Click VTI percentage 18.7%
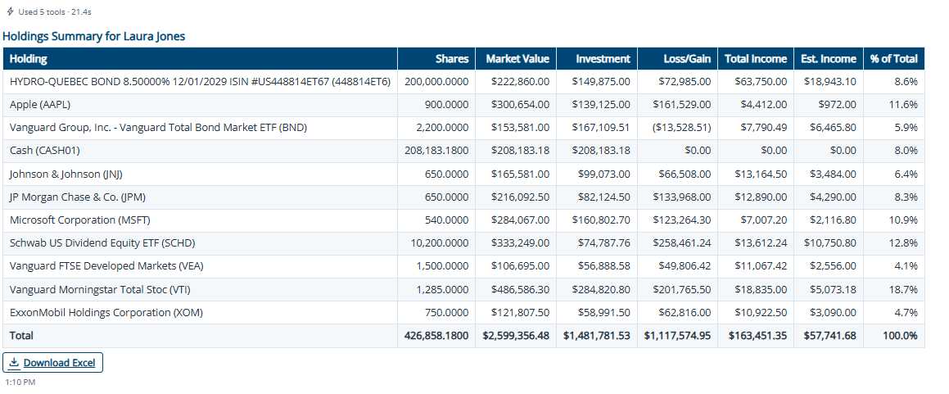The image size is (949, 394). coord(906,290)
